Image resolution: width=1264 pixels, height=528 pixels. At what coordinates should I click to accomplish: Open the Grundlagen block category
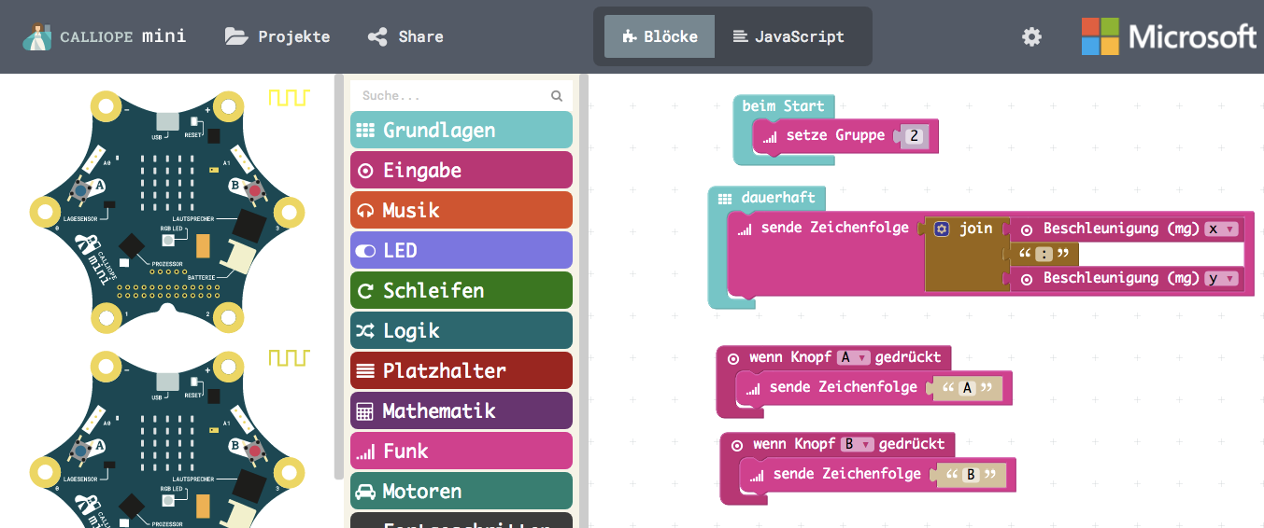tap(461, 131)
